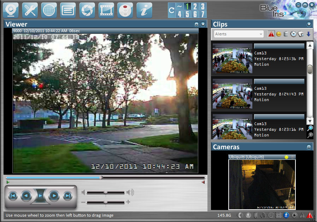Open the Alerts dropdown in Clips

pyautogui.click(x=239, y=34)
